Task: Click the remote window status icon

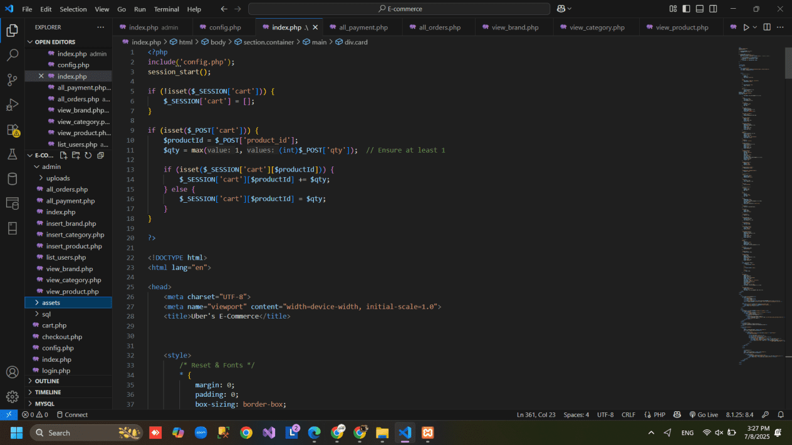Action: pos(8,414)
